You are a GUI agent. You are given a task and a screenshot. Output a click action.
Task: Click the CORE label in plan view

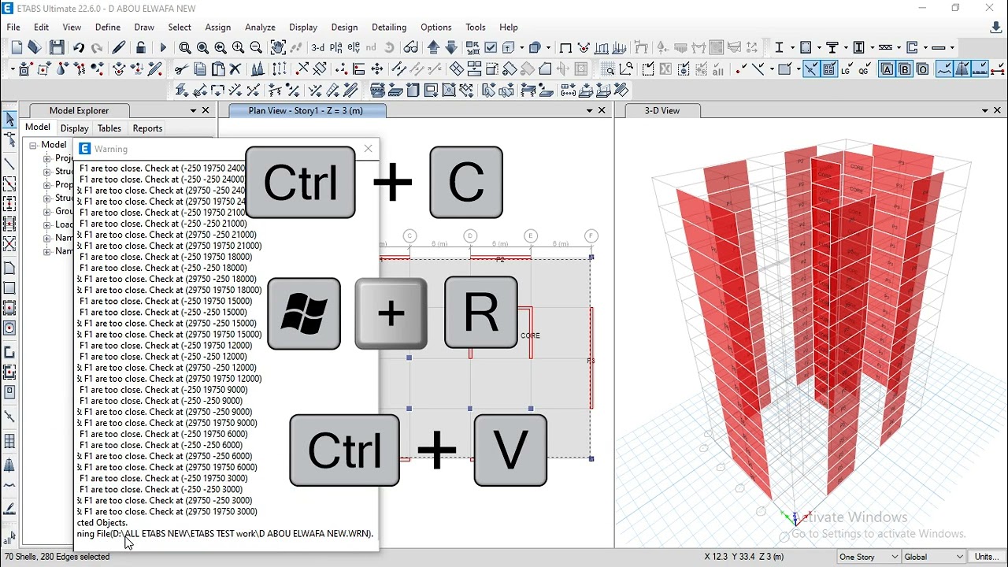tap(531, 335)
